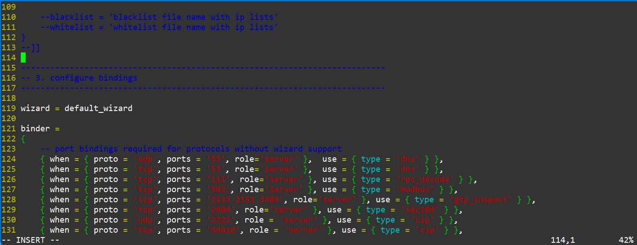Click the 'tcp' proto string on line 125
Image resolution: width=637 pixels, height=245 pixels.
point(145,169)
